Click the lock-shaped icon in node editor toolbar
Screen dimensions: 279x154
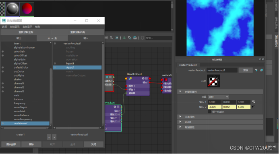[x=135, y=38]
